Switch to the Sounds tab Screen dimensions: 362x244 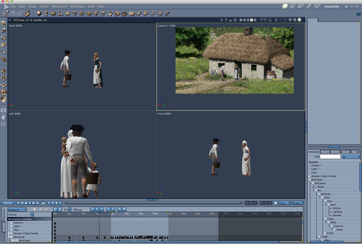tap(345, 151)
